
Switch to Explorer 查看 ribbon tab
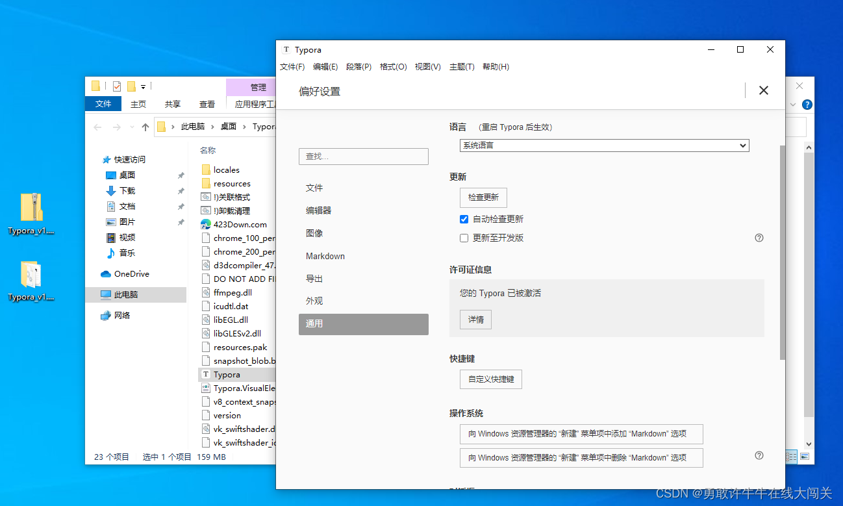click(207, 104)
